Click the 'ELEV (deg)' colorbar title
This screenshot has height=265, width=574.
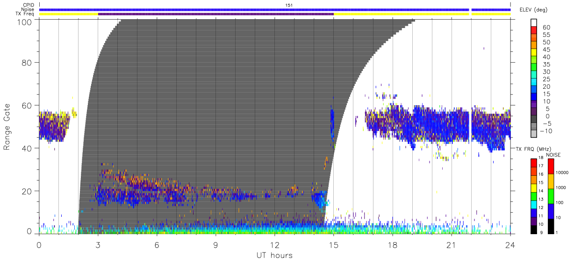click(534, 9)
